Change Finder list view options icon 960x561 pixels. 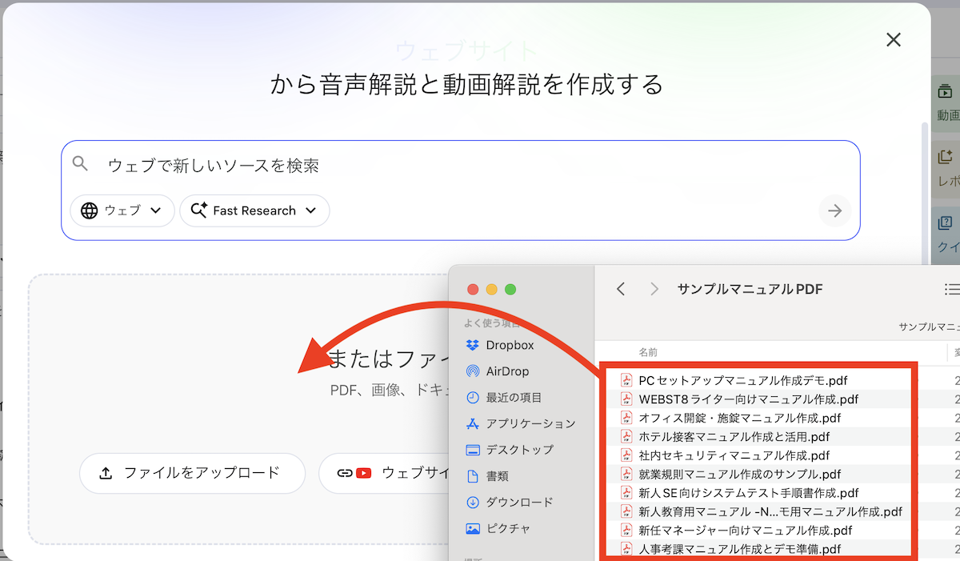[x=951, y=289]
